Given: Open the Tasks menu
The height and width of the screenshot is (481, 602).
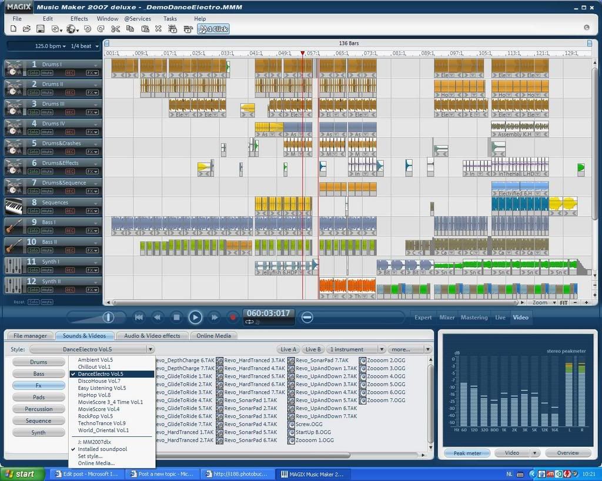Looking at the screenshot, I should 170,18.
